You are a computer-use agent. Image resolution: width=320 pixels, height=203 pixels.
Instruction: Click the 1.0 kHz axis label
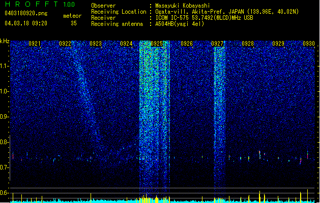[x=4, y=91]
